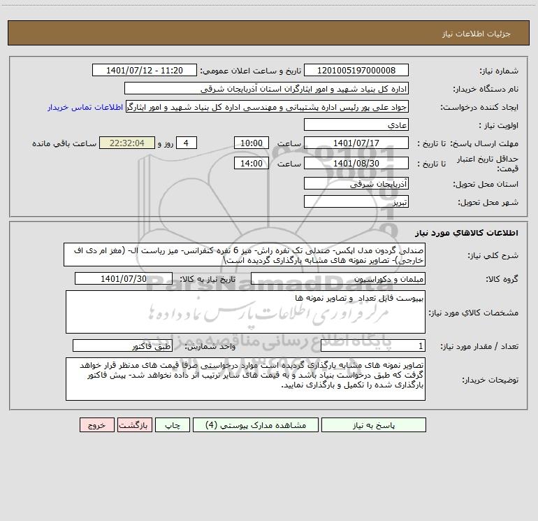The width and height of the screenshot is (538, 521).
Task: Click the general description text box شرح کلی نیاز
Action: (x=245, y=255)
